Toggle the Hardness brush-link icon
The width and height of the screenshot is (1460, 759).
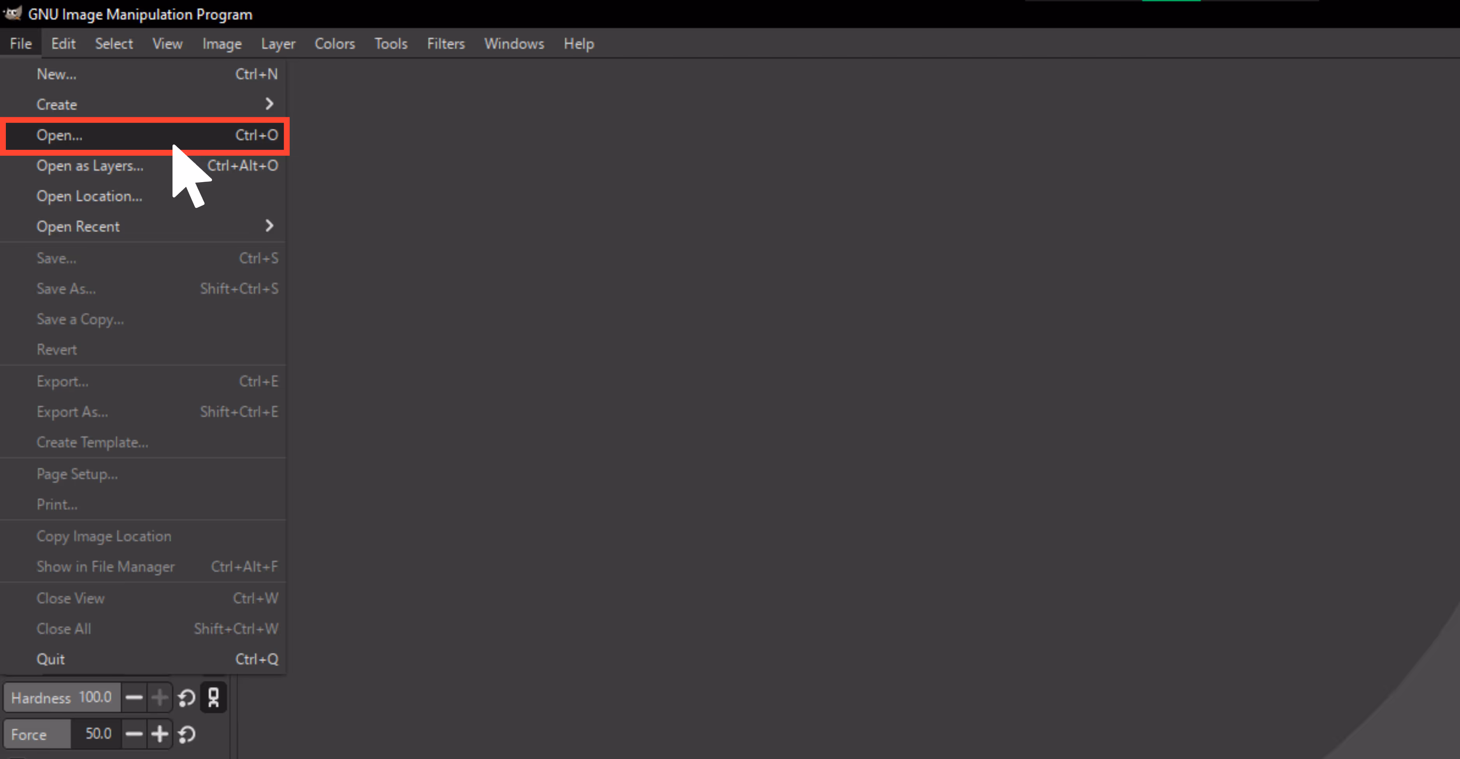click(214, 697)
